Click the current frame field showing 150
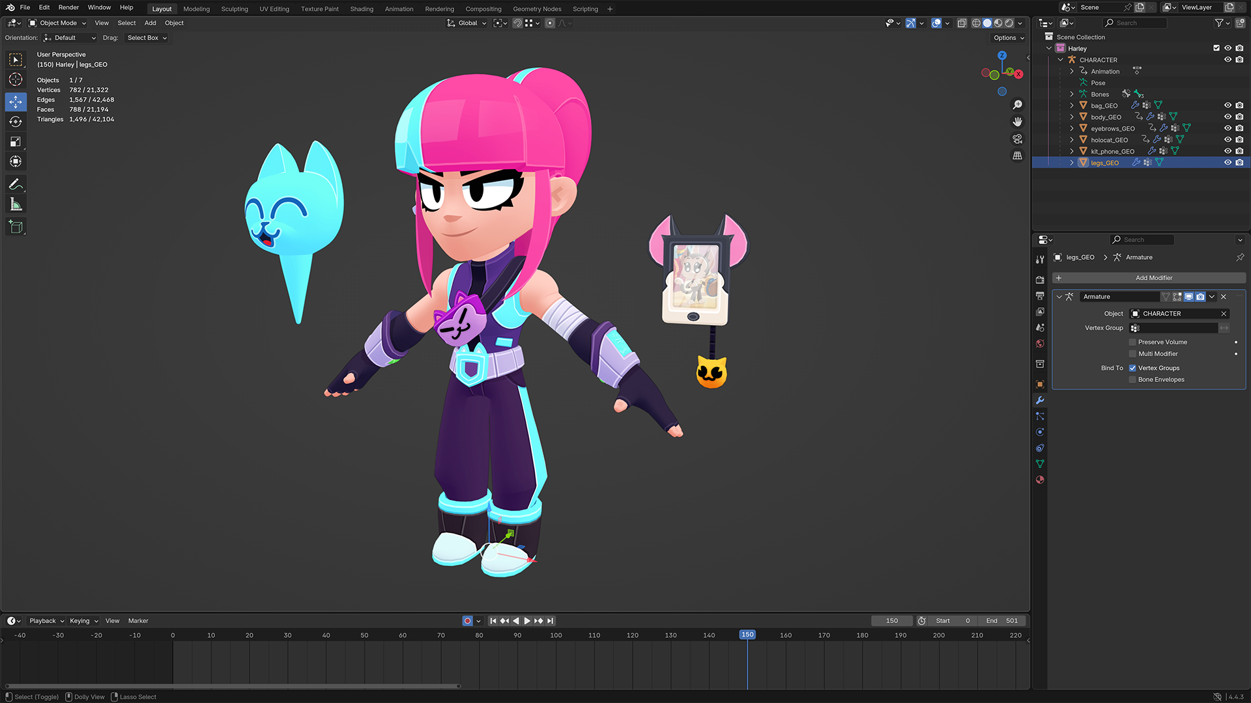Screen dimensions: 1251x703 coord(891,621)
